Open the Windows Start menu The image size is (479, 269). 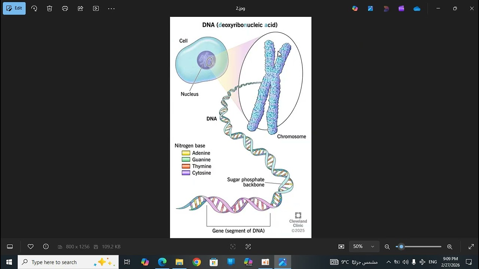9,262
